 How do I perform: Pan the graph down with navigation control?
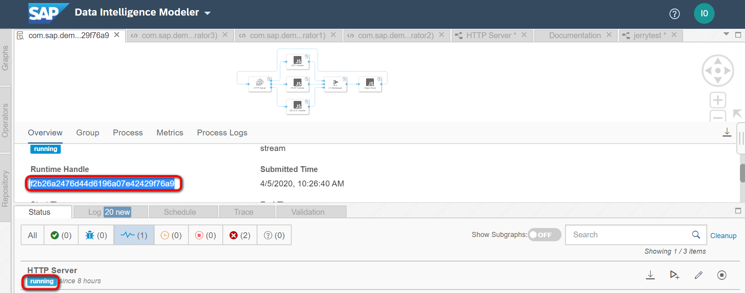[x=718, y=81]
